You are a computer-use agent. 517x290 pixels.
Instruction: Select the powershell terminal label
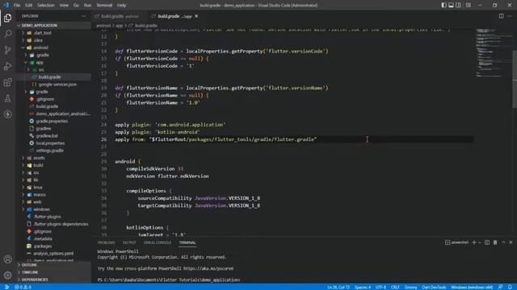(x=456, y=242)
